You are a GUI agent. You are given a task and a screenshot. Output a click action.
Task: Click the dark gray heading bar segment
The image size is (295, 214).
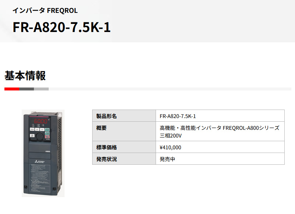(x=27, y=89)
